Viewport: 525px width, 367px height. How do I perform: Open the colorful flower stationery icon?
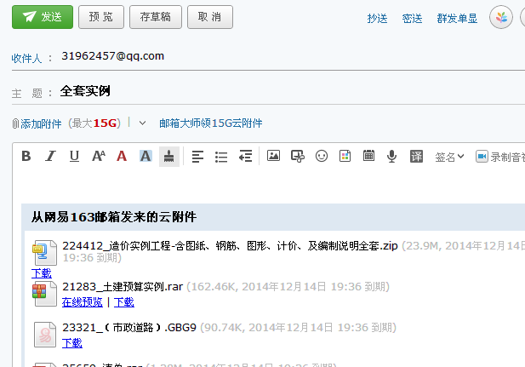[x=501, y=17]
